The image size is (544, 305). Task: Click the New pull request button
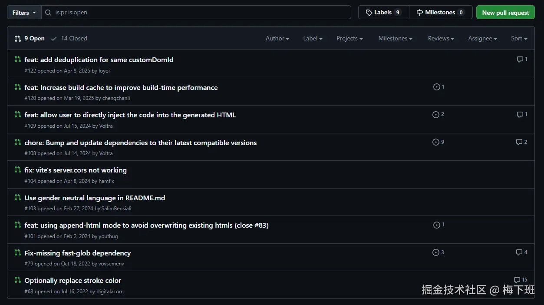pos(505,13)
